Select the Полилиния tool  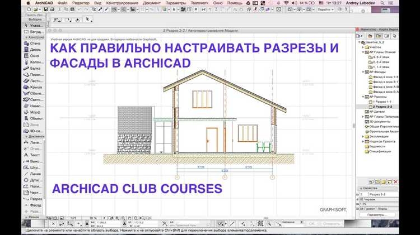coord(32,186)
